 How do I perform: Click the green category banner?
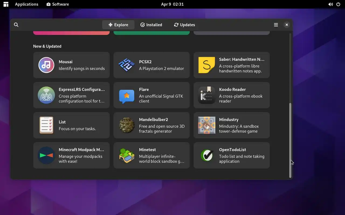(x=151, y=33)
